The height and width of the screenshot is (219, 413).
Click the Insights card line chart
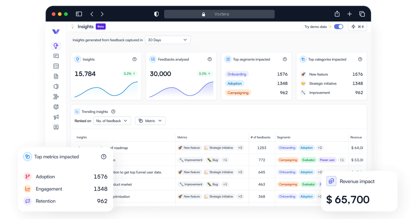click(106, 89)
